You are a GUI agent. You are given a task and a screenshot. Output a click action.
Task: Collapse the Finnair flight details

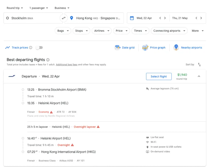tap(199, 76)
